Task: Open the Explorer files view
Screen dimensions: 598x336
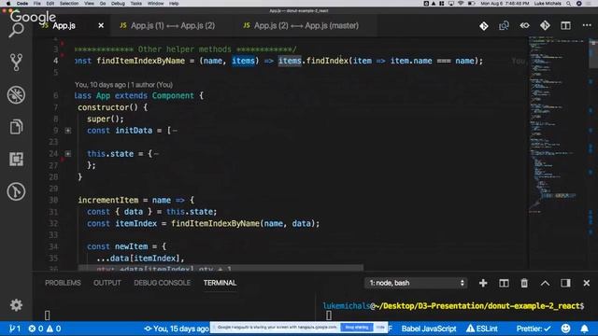Action: click(16, 127)
